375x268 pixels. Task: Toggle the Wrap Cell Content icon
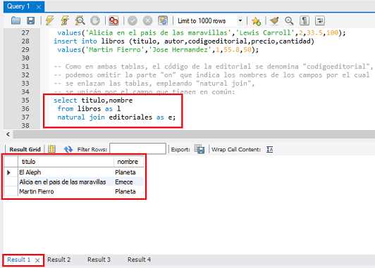coord(269,149)
